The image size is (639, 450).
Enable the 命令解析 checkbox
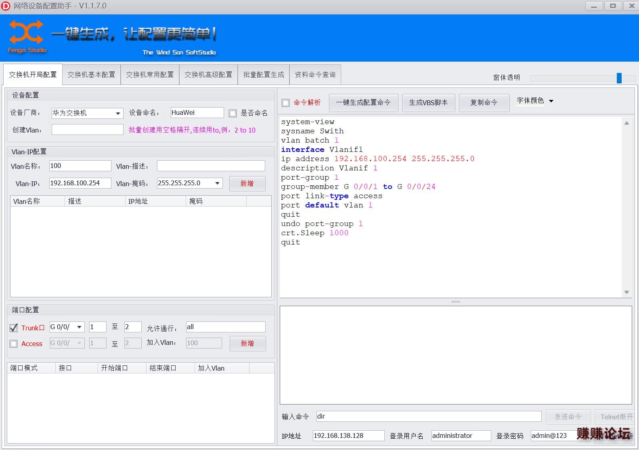[x=286, y=103]
